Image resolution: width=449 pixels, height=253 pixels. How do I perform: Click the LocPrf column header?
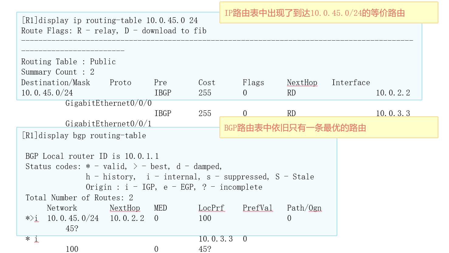(211, 208)
